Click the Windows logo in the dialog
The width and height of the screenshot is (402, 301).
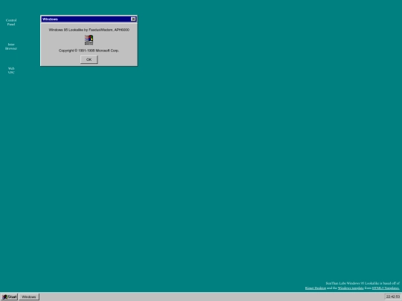coord(89,40)
